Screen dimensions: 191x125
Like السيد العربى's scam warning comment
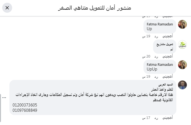167,118
